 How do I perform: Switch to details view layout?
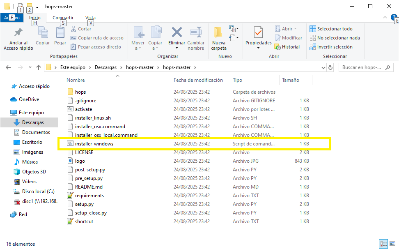tap(383, 243)
